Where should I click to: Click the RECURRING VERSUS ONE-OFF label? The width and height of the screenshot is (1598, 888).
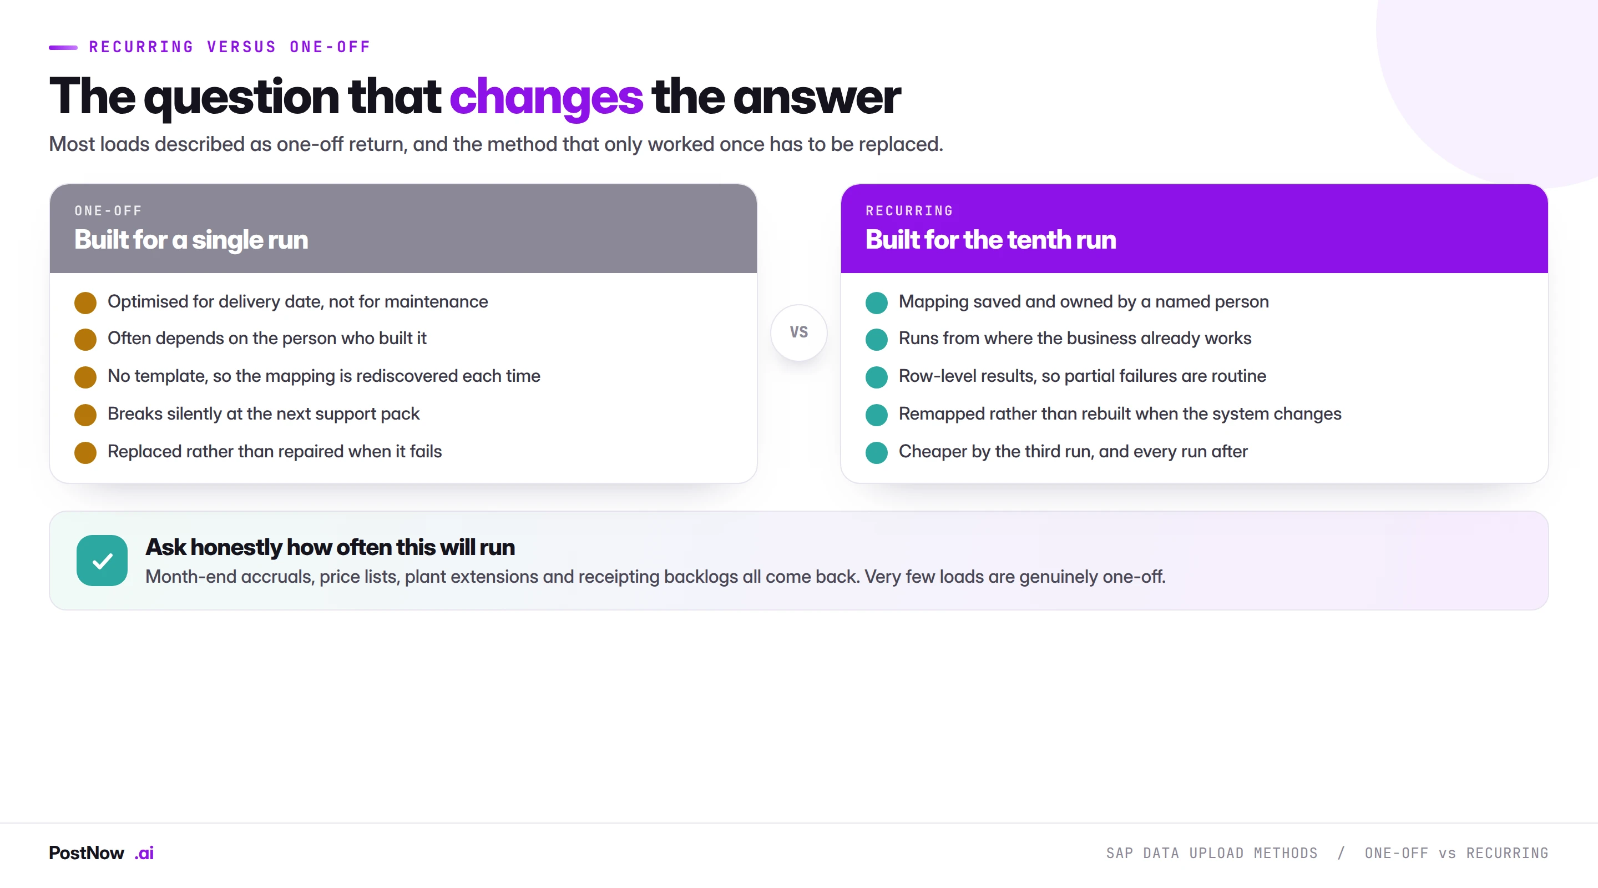pos(230,47)
